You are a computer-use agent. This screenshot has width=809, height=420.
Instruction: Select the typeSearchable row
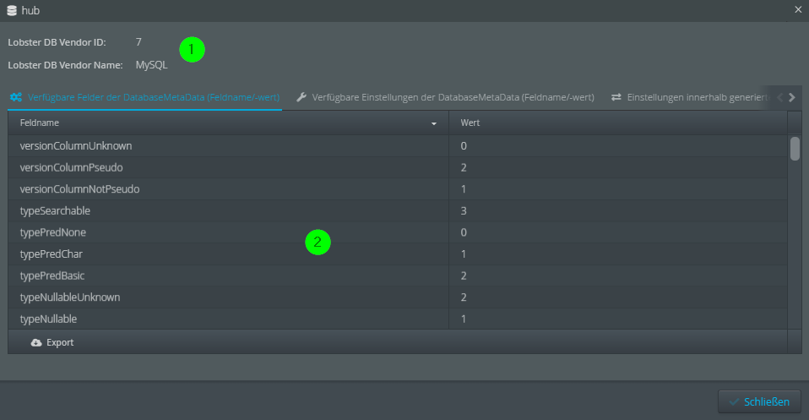(228, 210)
